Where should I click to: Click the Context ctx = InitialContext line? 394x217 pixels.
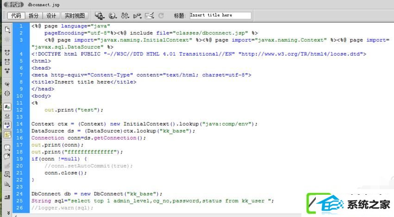click(144, 124)
